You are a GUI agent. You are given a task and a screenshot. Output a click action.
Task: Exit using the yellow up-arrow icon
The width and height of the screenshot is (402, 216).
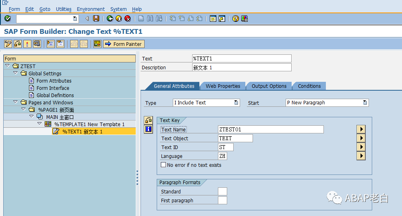point(119,19)
